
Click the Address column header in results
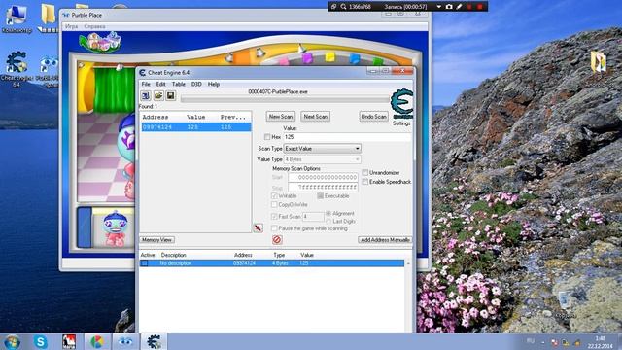[x=155, y=117]
